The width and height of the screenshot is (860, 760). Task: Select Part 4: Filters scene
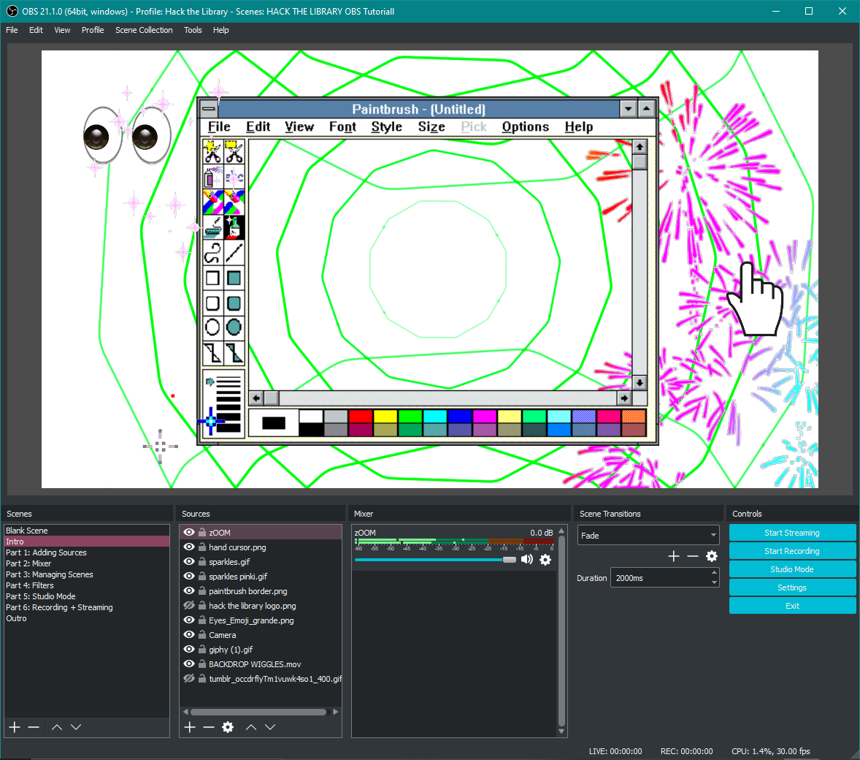coord(87,585)
